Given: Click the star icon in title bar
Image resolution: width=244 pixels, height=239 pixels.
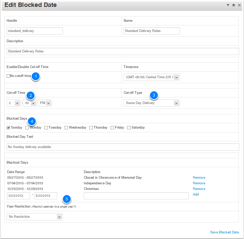Looking at the screenshot, I should (x=234, y=5).
